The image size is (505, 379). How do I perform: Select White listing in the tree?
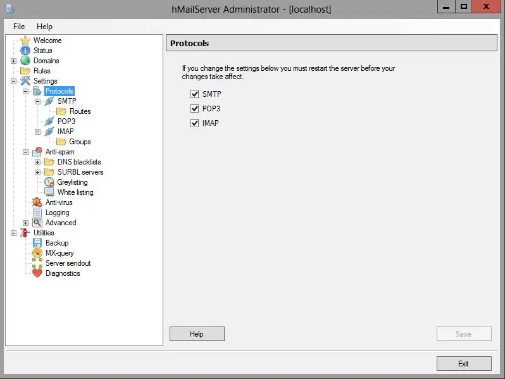tap(75, 192)
